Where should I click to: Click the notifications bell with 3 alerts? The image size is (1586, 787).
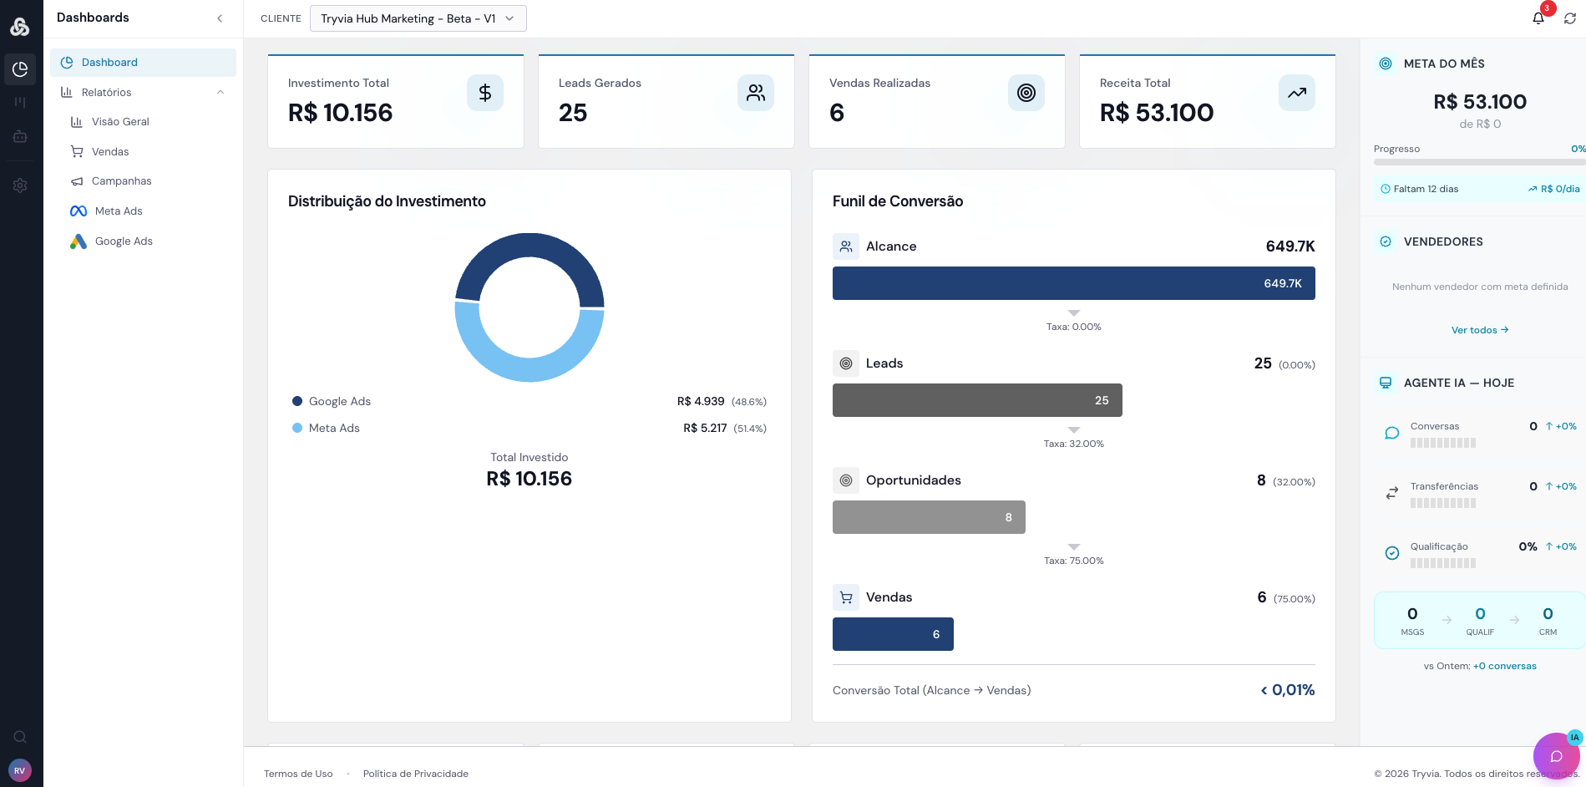(x=1538, y=18)
